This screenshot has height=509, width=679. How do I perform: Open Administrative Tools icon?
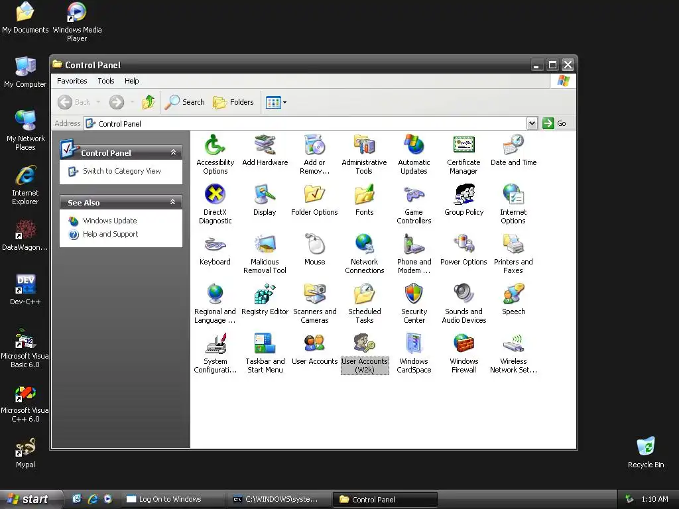point(364,154)
